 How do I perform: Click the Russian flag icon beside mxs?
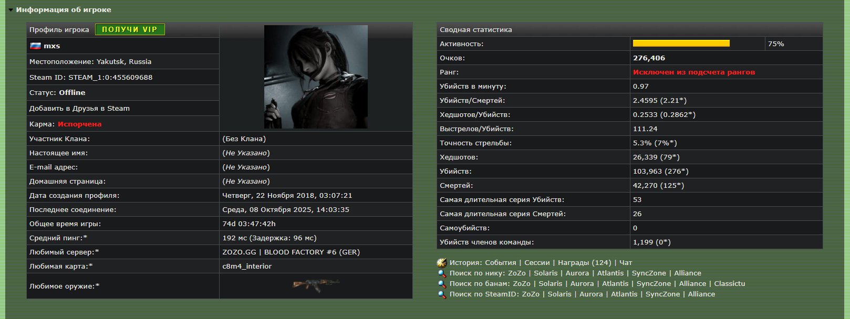pos(35,46)
